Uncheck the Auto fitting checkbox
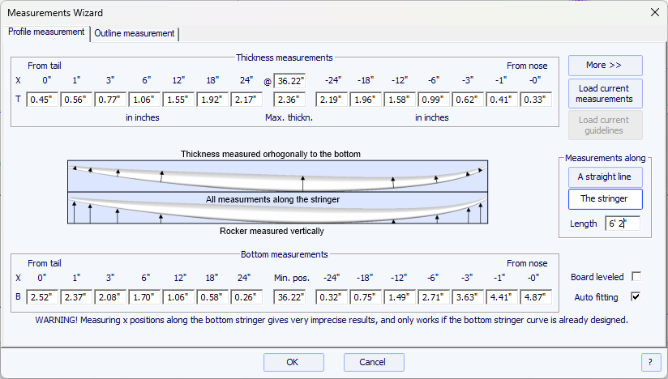The height and width of the screenshot is (379, 668). tap(636, 297)
